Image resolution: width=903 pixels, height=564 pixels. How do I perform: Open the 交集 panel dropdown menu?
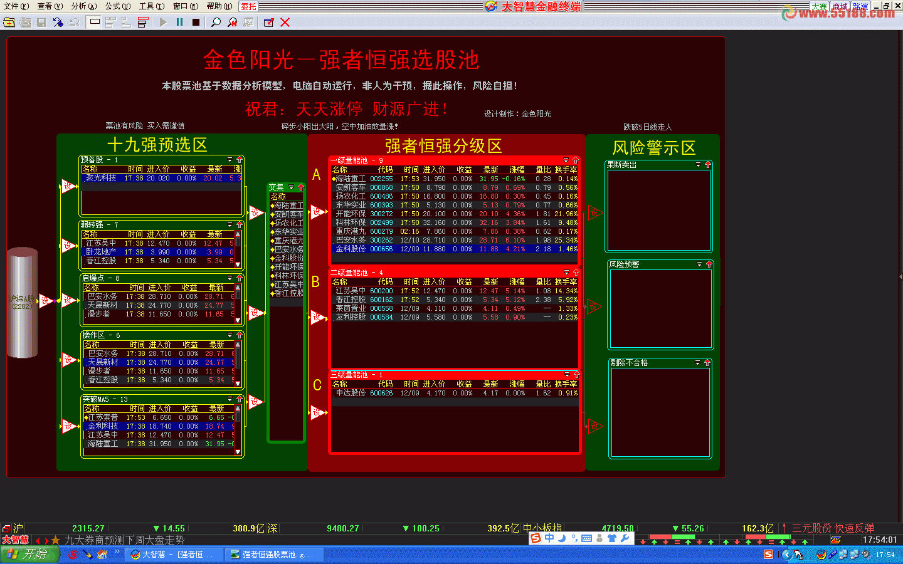[x=291, y=187]
